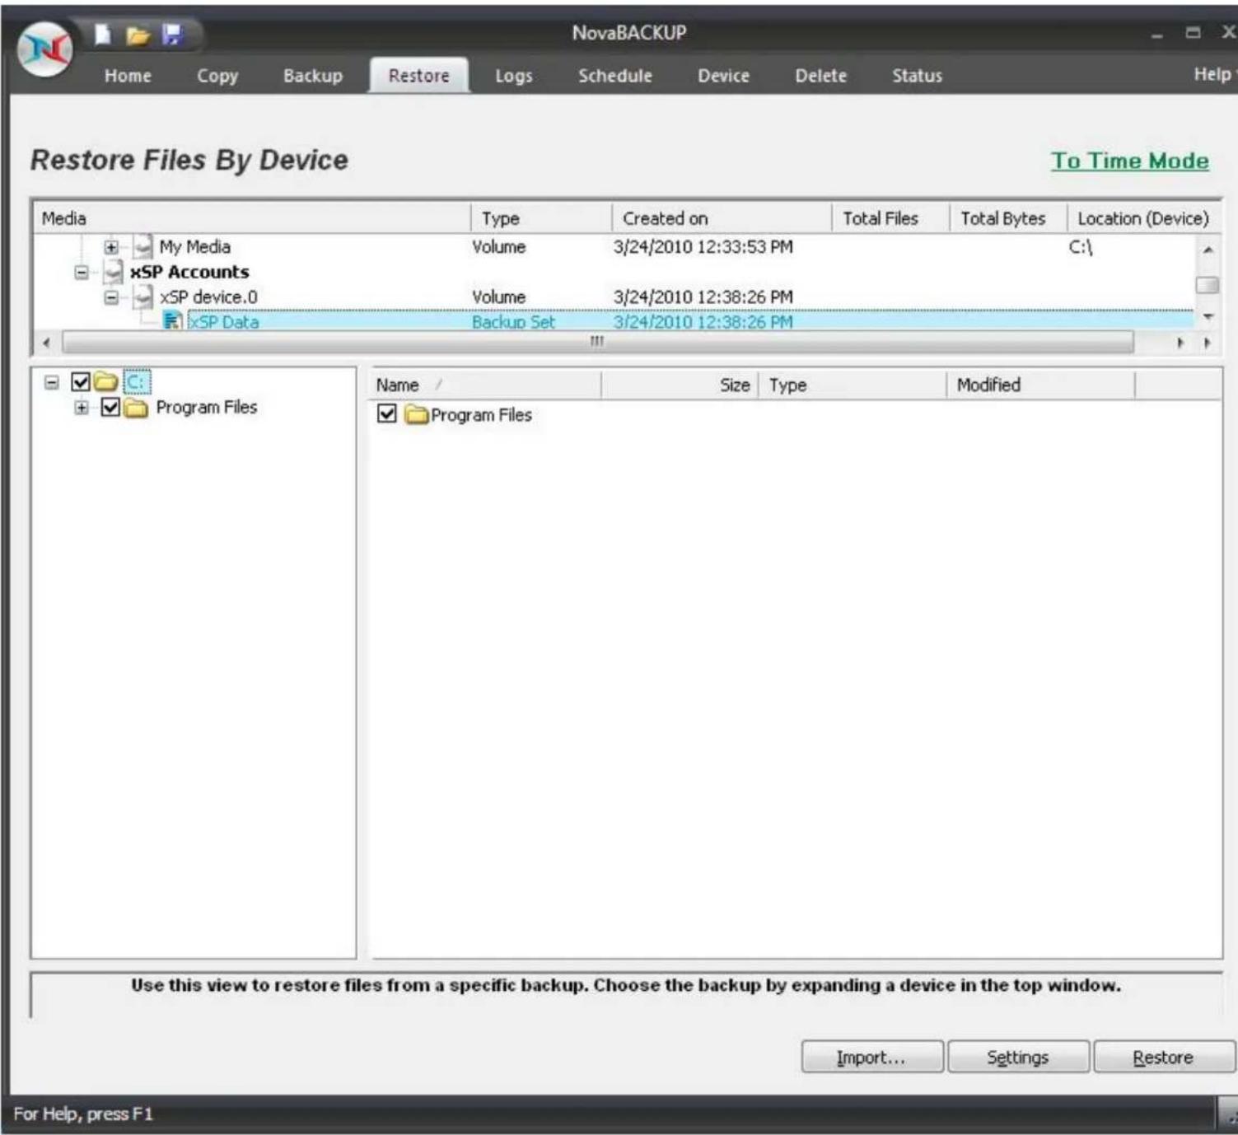Click '3/24/2010 12:33:53 PM' date cell
Viewport: 1238px width, 1135px height.
[x=703, y=246]
